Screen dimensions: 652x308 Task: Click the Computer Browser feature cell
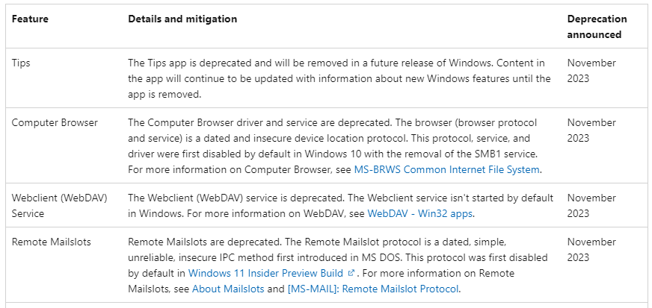point(55,122)
